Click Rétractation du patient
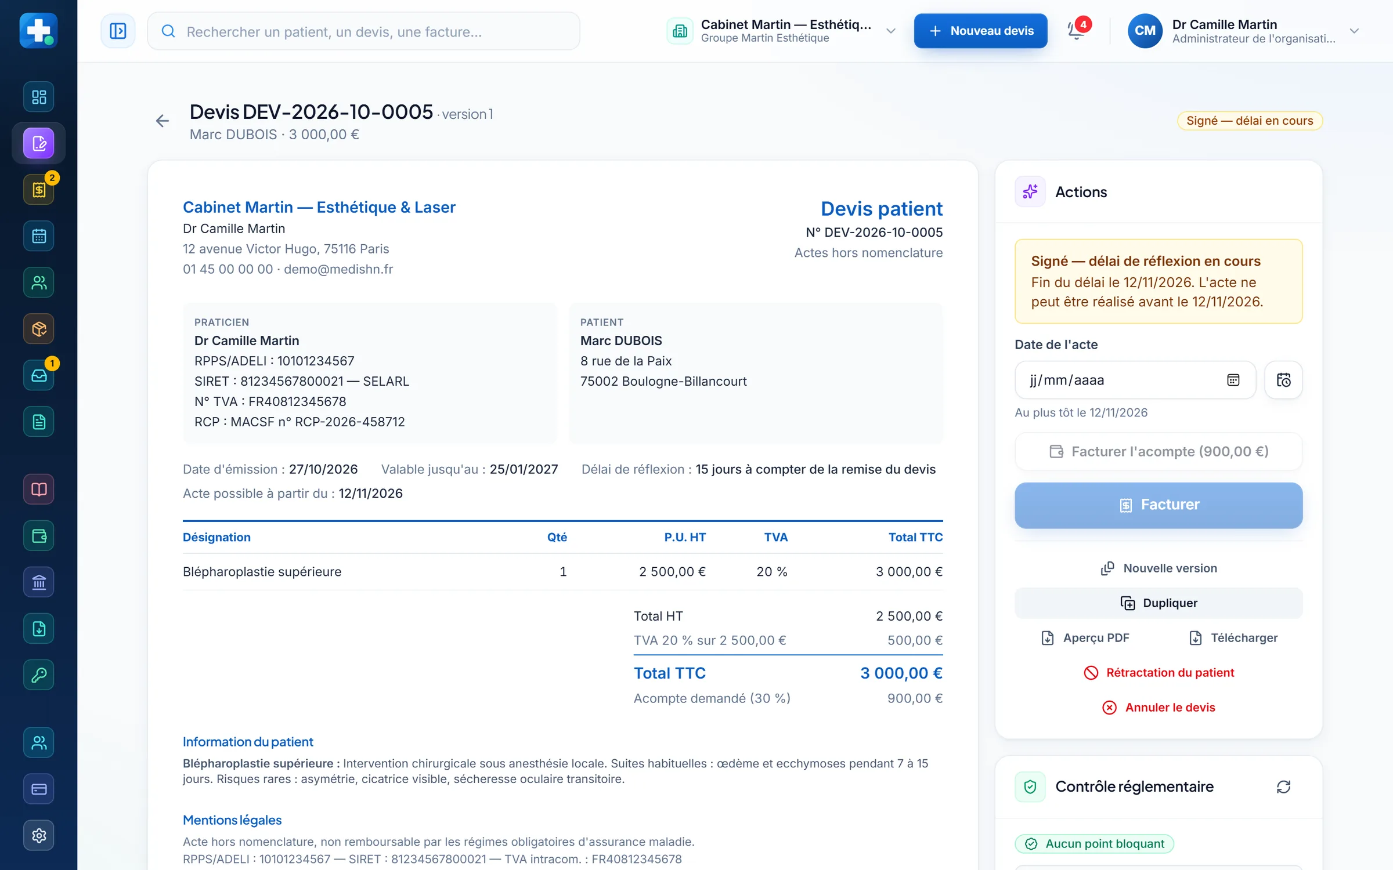Viewport: 1393px width, 870px height. coord(1159,673)
